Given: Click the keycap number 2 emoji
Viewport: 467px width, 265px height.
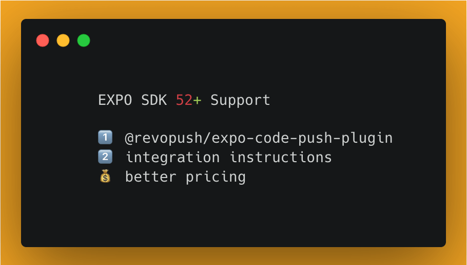Looking at the screenshot, I should pyautogui.click(x=105, y=157).
